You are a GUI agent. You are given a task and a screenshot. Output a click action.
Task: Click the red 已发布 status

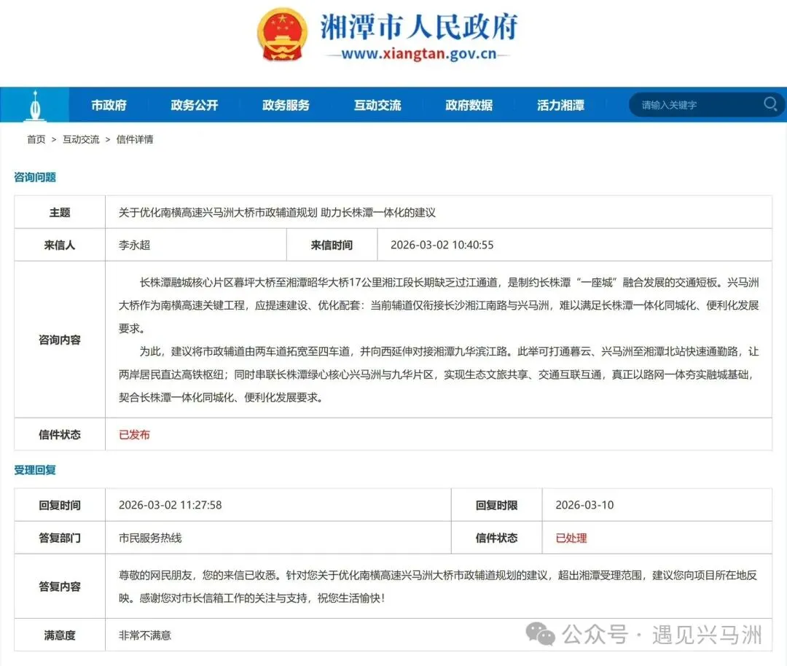[134, 434]
